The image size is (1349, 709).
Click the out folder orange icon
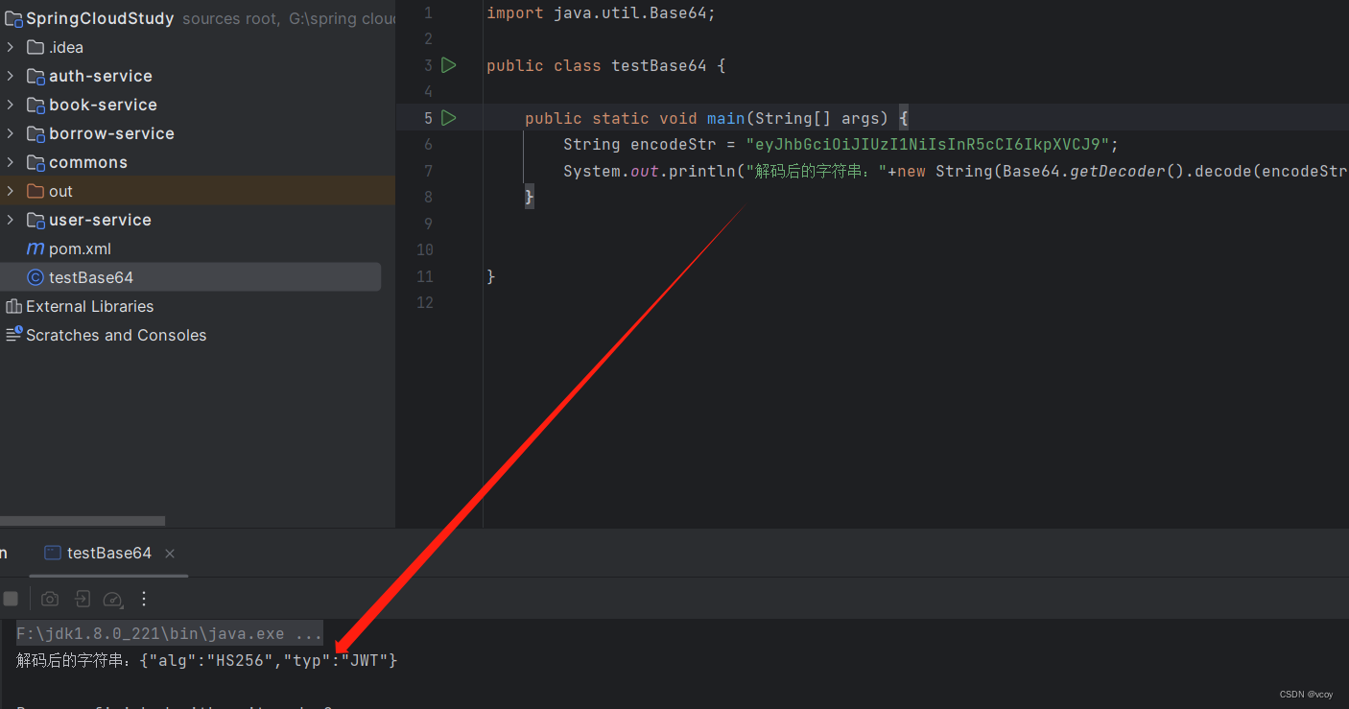pyautogui.click(x=35, y=191)
